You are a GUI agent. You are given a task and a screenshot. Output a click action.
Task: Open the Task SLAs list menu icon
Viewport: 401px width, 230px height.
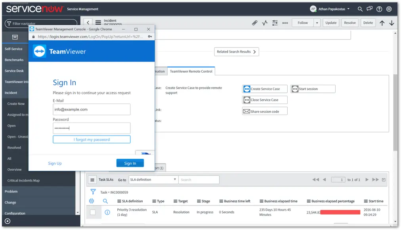click(x=92, y=180)
